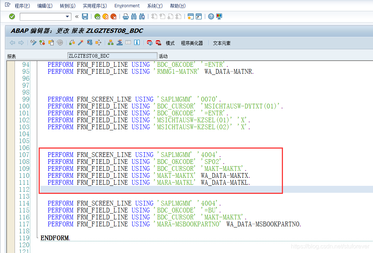Click Find Next binoculars-plus icon

click(142, 16)
